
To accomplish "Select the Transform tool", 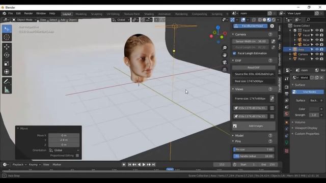I will [x=7, y=72].
